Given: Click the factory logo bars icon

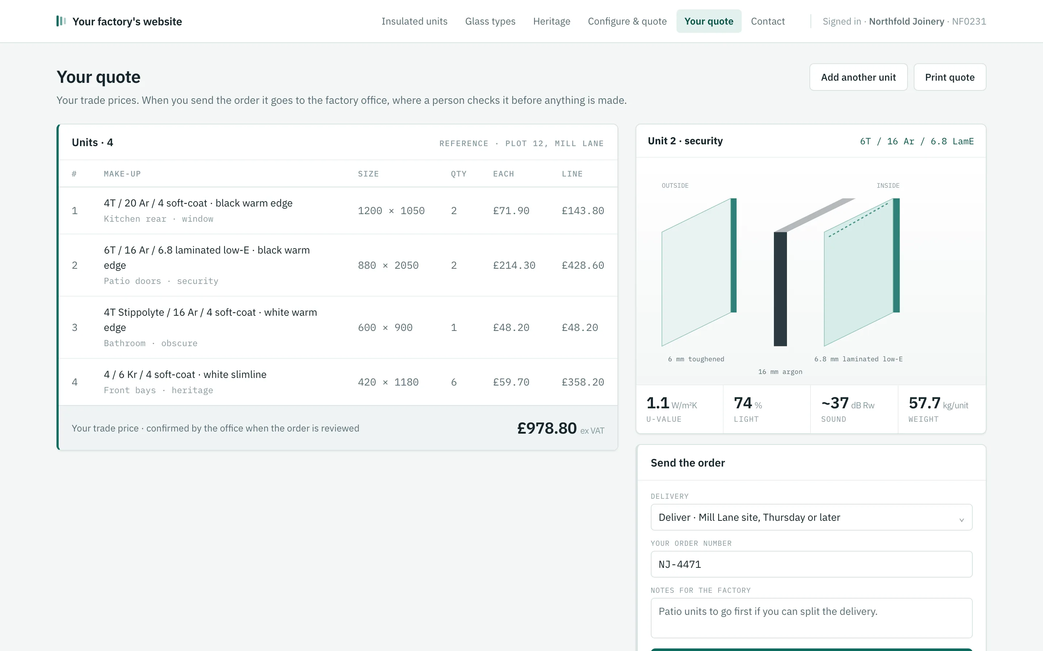Looking at the screenshot, I should pos(61,21).
